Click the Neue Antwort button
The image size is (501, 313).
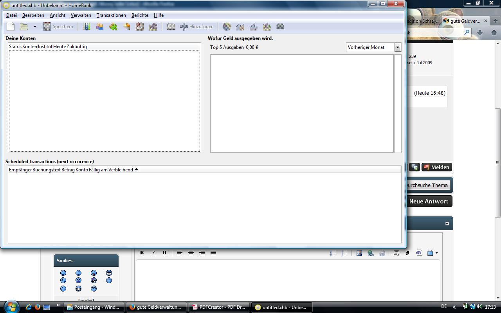coord(429,201)
